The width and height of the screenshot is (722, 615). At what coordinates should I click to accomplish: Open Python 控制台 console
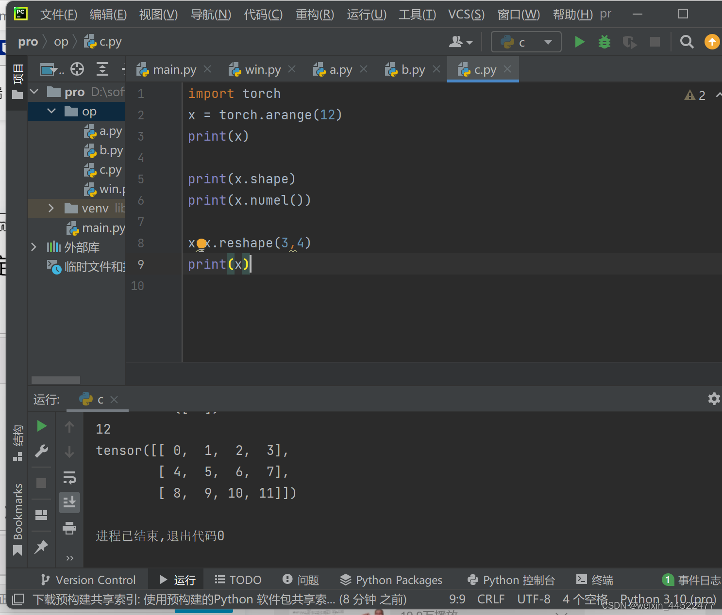tap(511, 580)
